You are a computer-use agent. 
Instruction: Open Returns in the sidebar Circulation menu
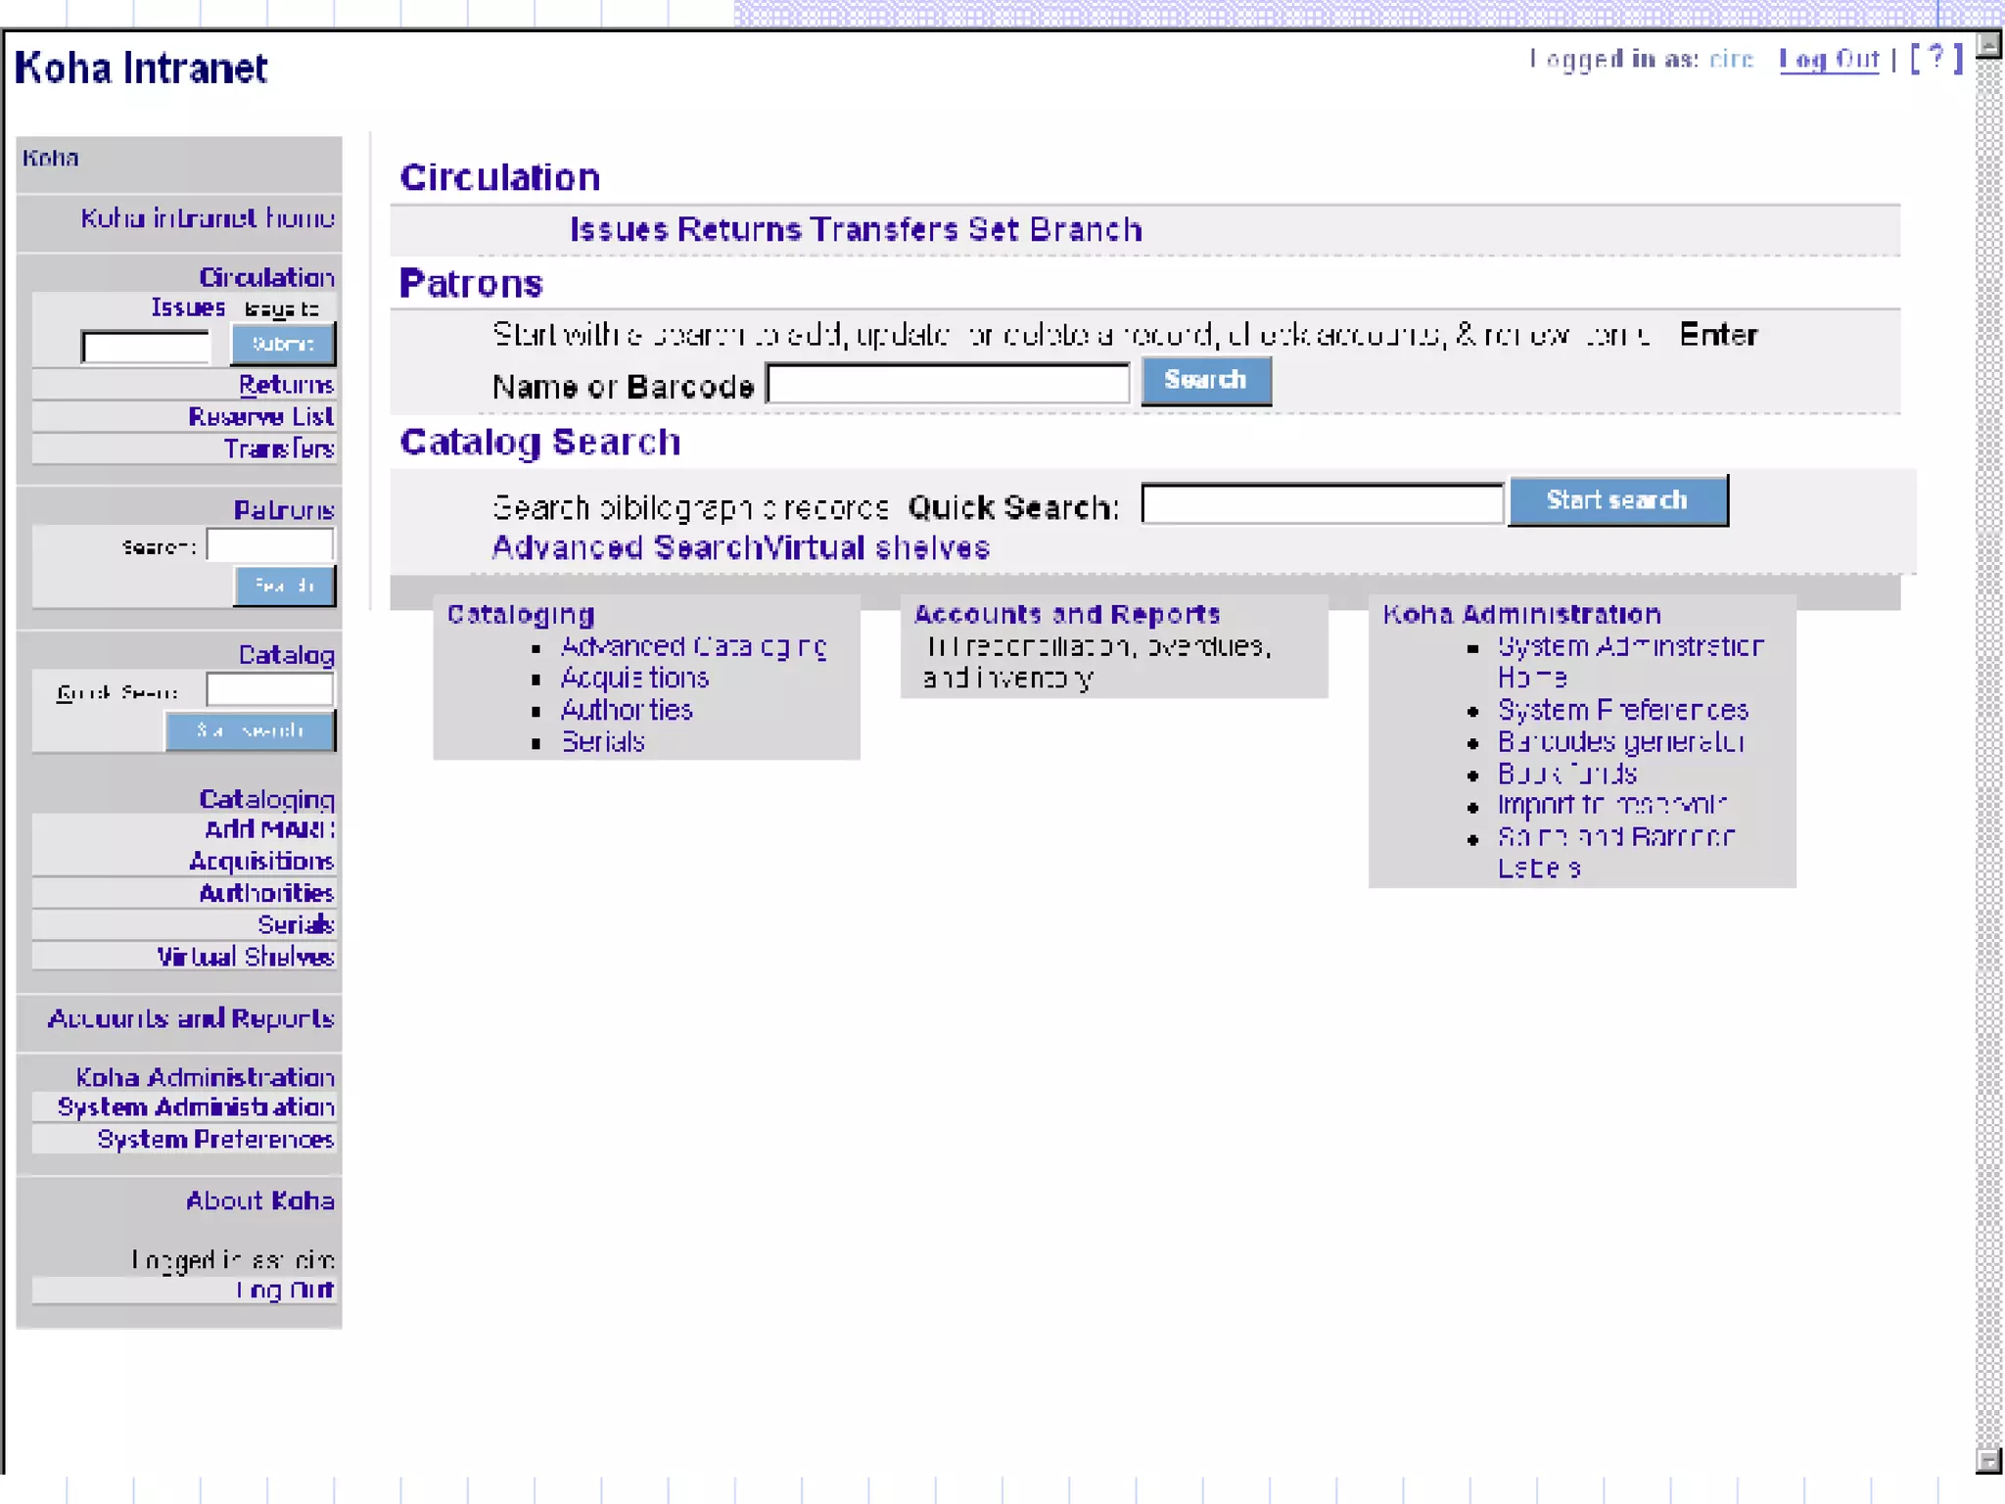[286, 385]
